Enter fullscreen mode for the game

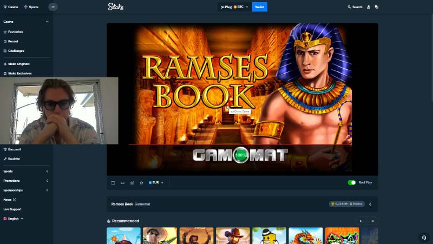point(113,183)
